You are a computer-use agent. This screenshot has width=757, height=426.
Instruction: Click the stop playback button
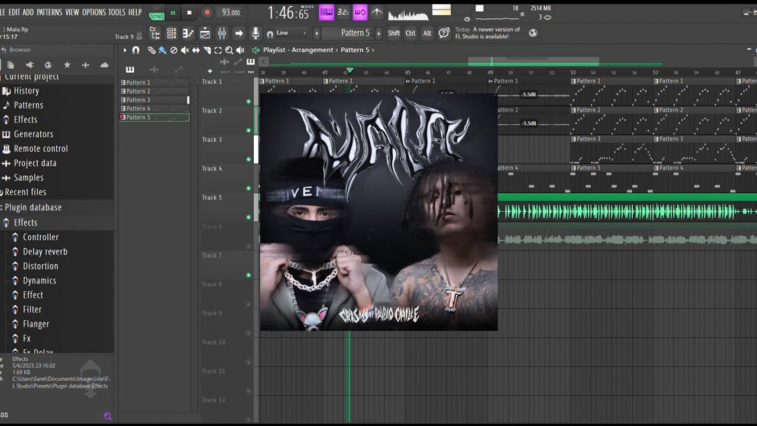click(189, 12)
